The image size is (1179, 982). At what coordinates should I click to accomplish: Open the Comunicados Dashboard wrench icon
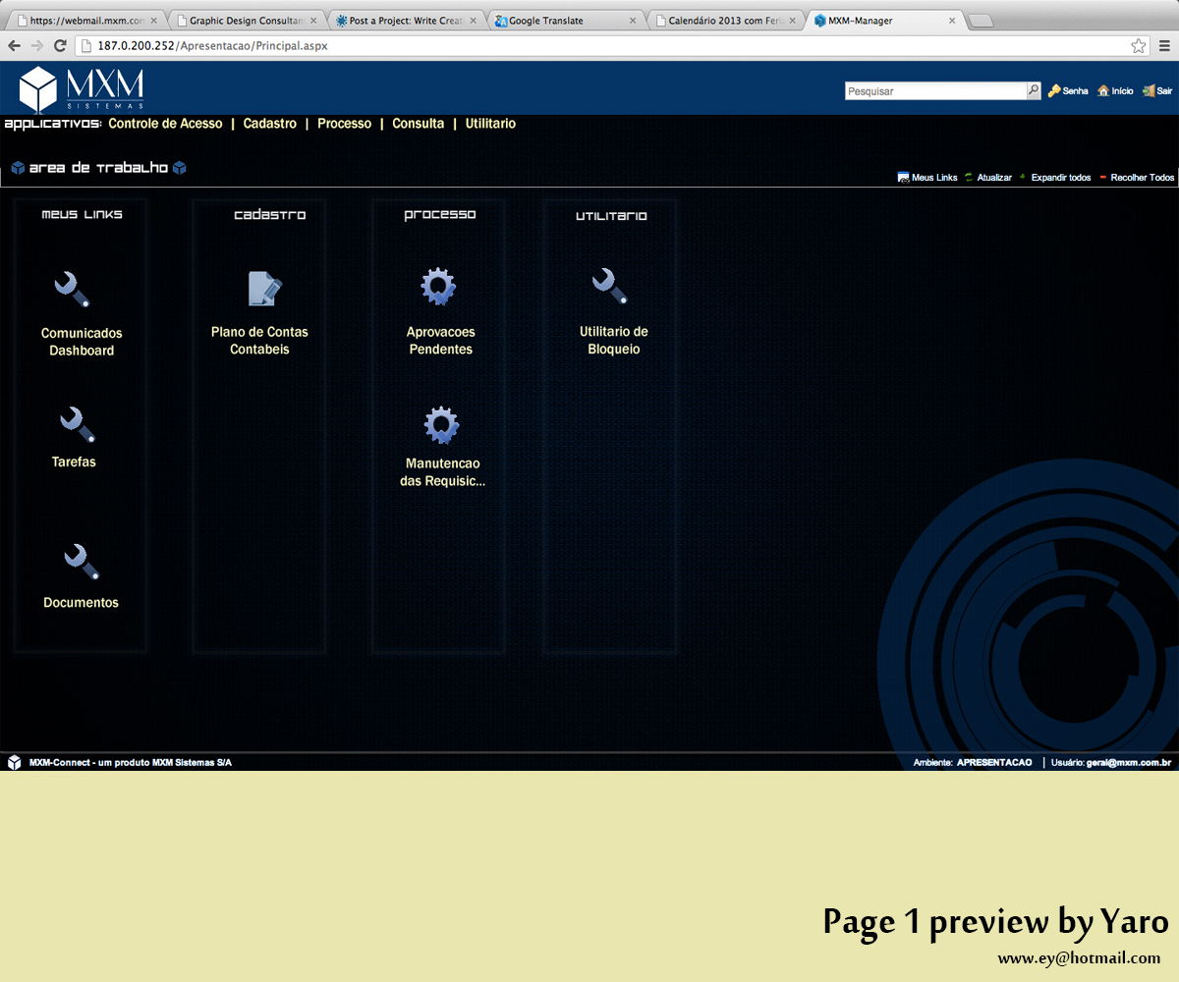click(72, 289)
